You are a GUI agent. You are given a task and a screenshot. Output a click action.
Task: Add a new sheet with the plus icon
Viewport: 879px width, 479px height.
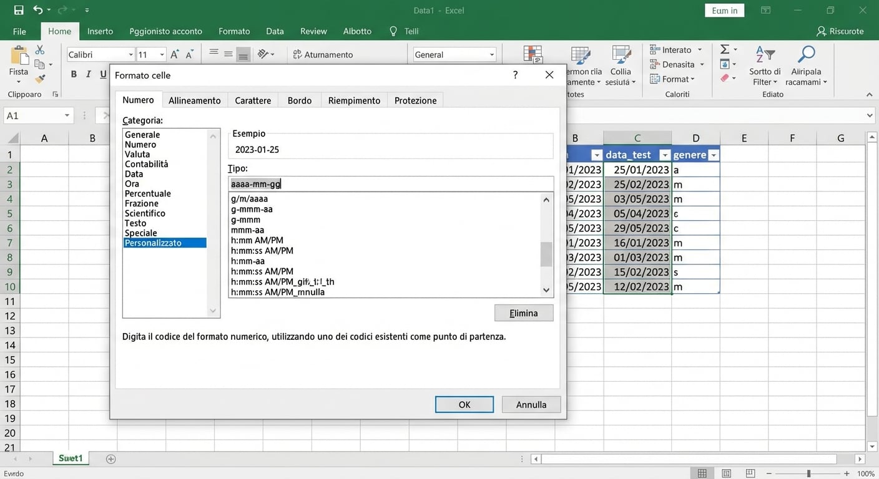click(111, 459)
